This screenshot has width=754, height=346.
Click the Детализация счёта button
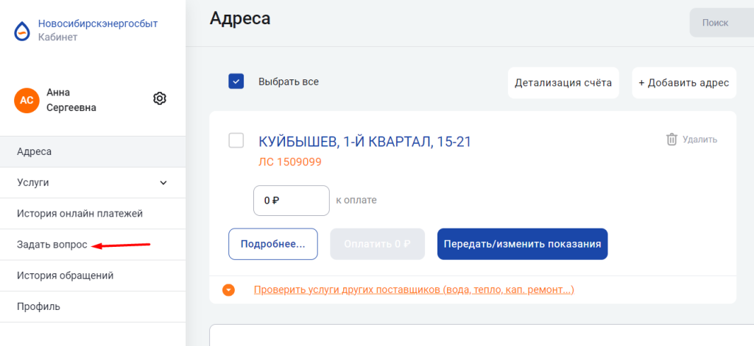click(563, 82)
